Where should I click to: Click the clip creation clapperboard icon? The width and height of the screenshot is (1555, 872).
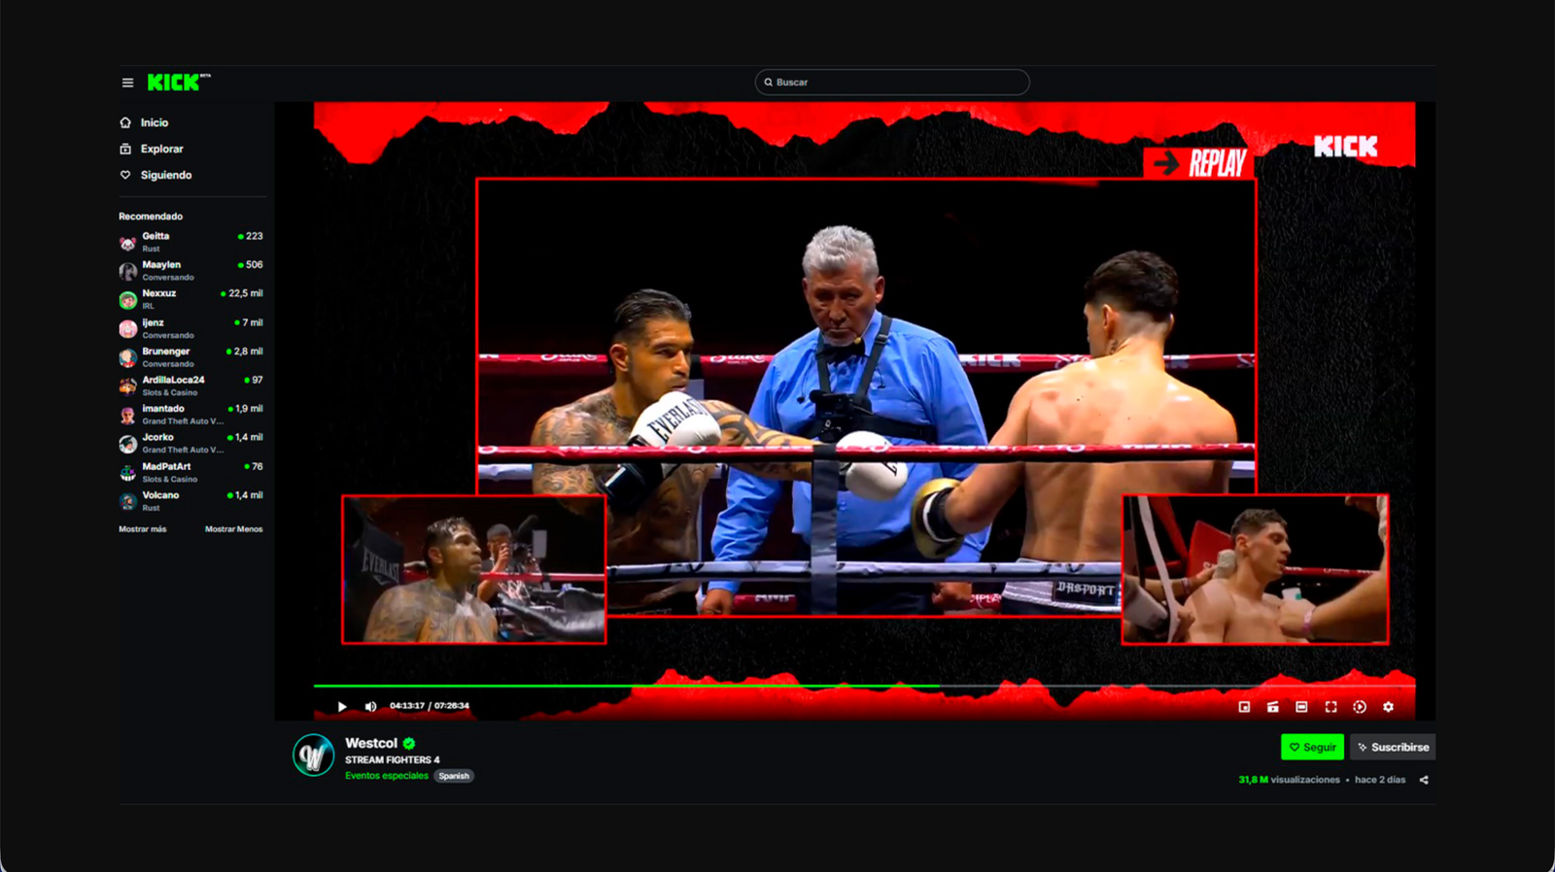pyautogui.click(x=1272, y=707)
